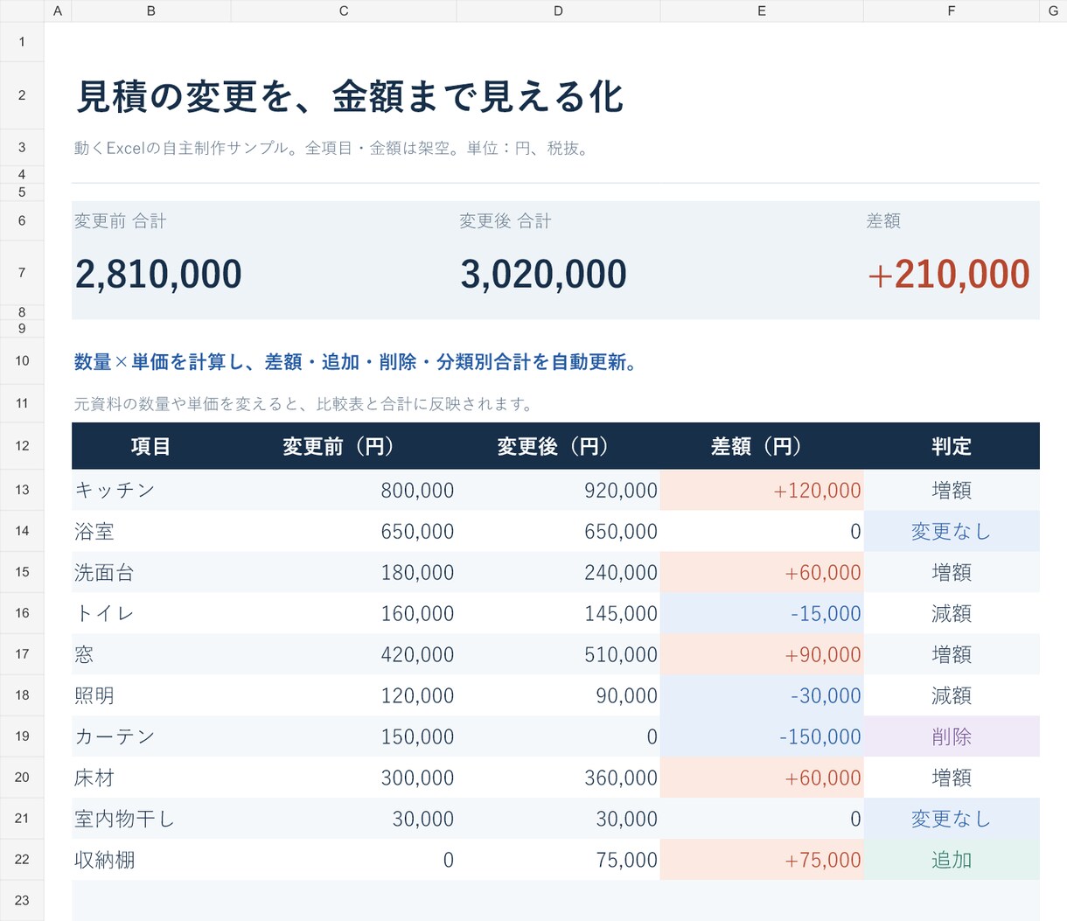Select the -15,000 difference cell
This screenshot has width=1067, height=921.
tap(762, 613)
